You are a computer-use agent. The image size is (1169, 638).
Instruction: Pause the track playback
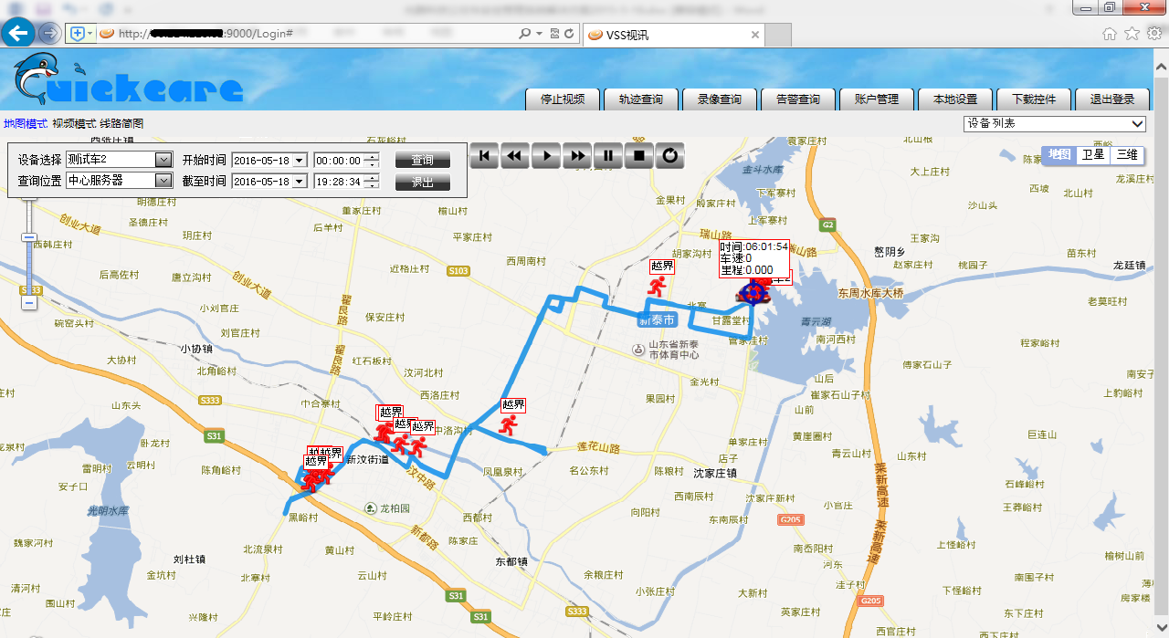pos(608,156)
